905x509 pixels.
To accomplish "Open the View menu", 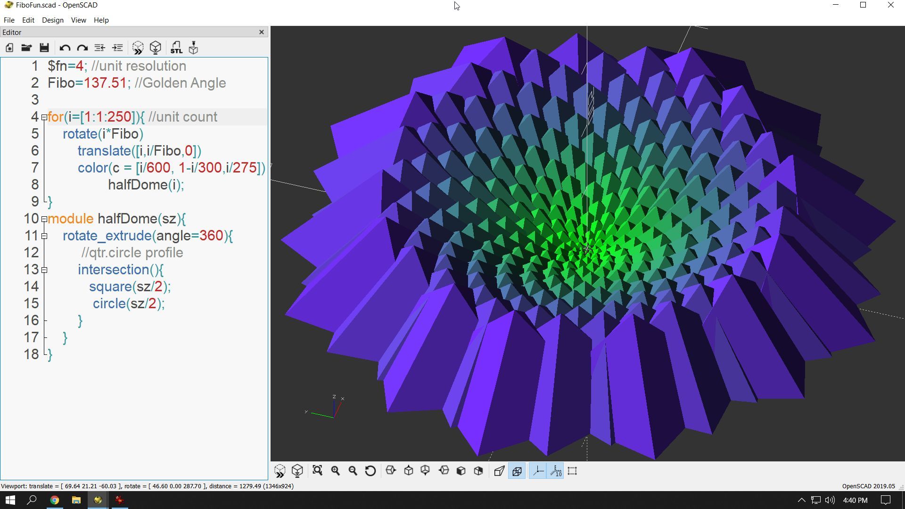I will click(78, 20).
